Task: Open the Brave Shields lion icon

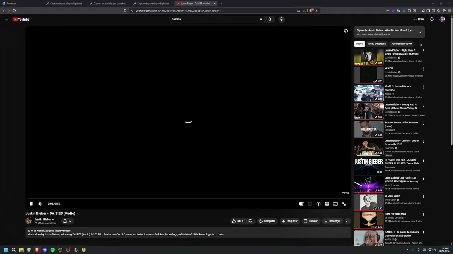Action: [311, 11]
